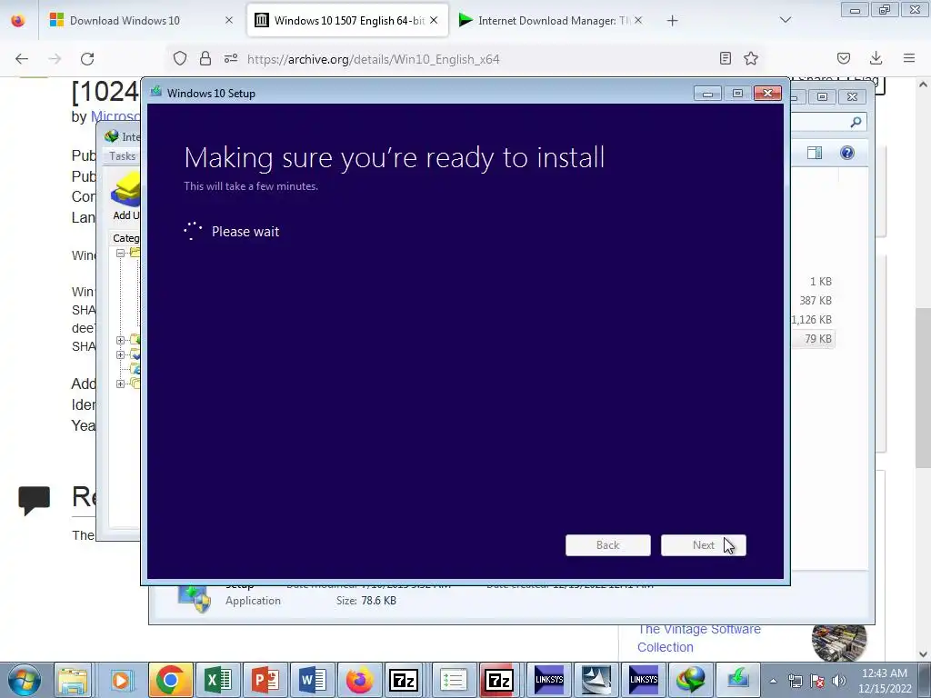
Task: Close the Internet Download Manager tab
Action: [x=637, y=20]
